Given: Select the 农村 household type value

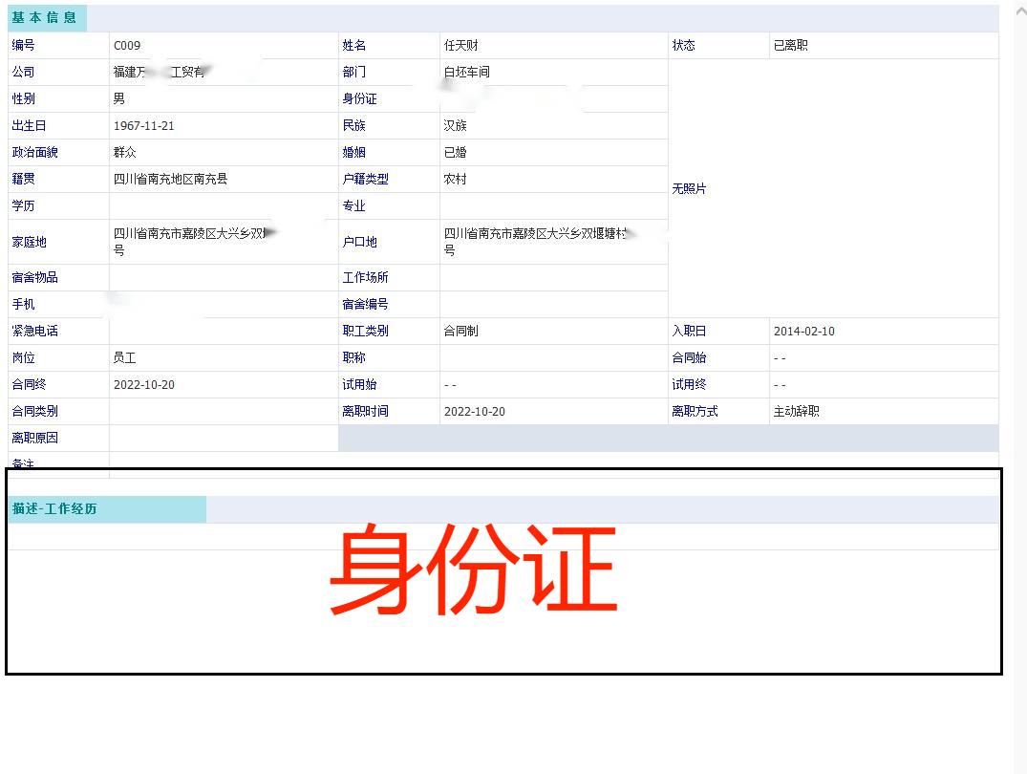Looking at the screenshot, I should [x=456, y=180].
